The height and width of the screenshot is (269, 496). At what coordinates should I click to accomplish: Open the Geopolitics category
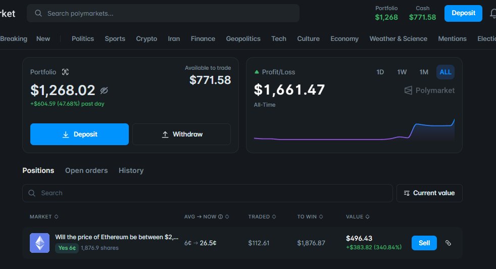click(x=243, y=38)
